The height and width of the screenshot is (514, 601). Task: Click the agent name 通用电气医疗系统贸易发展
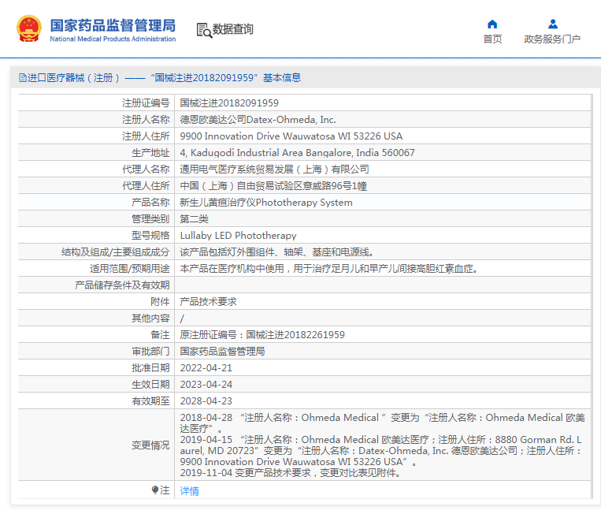[274, 169]
